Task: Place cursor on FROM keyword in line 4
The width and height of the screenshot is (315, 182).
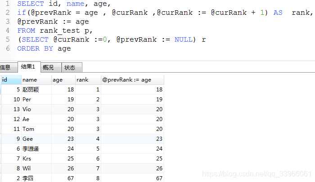Action: click(x=26, y=30)
